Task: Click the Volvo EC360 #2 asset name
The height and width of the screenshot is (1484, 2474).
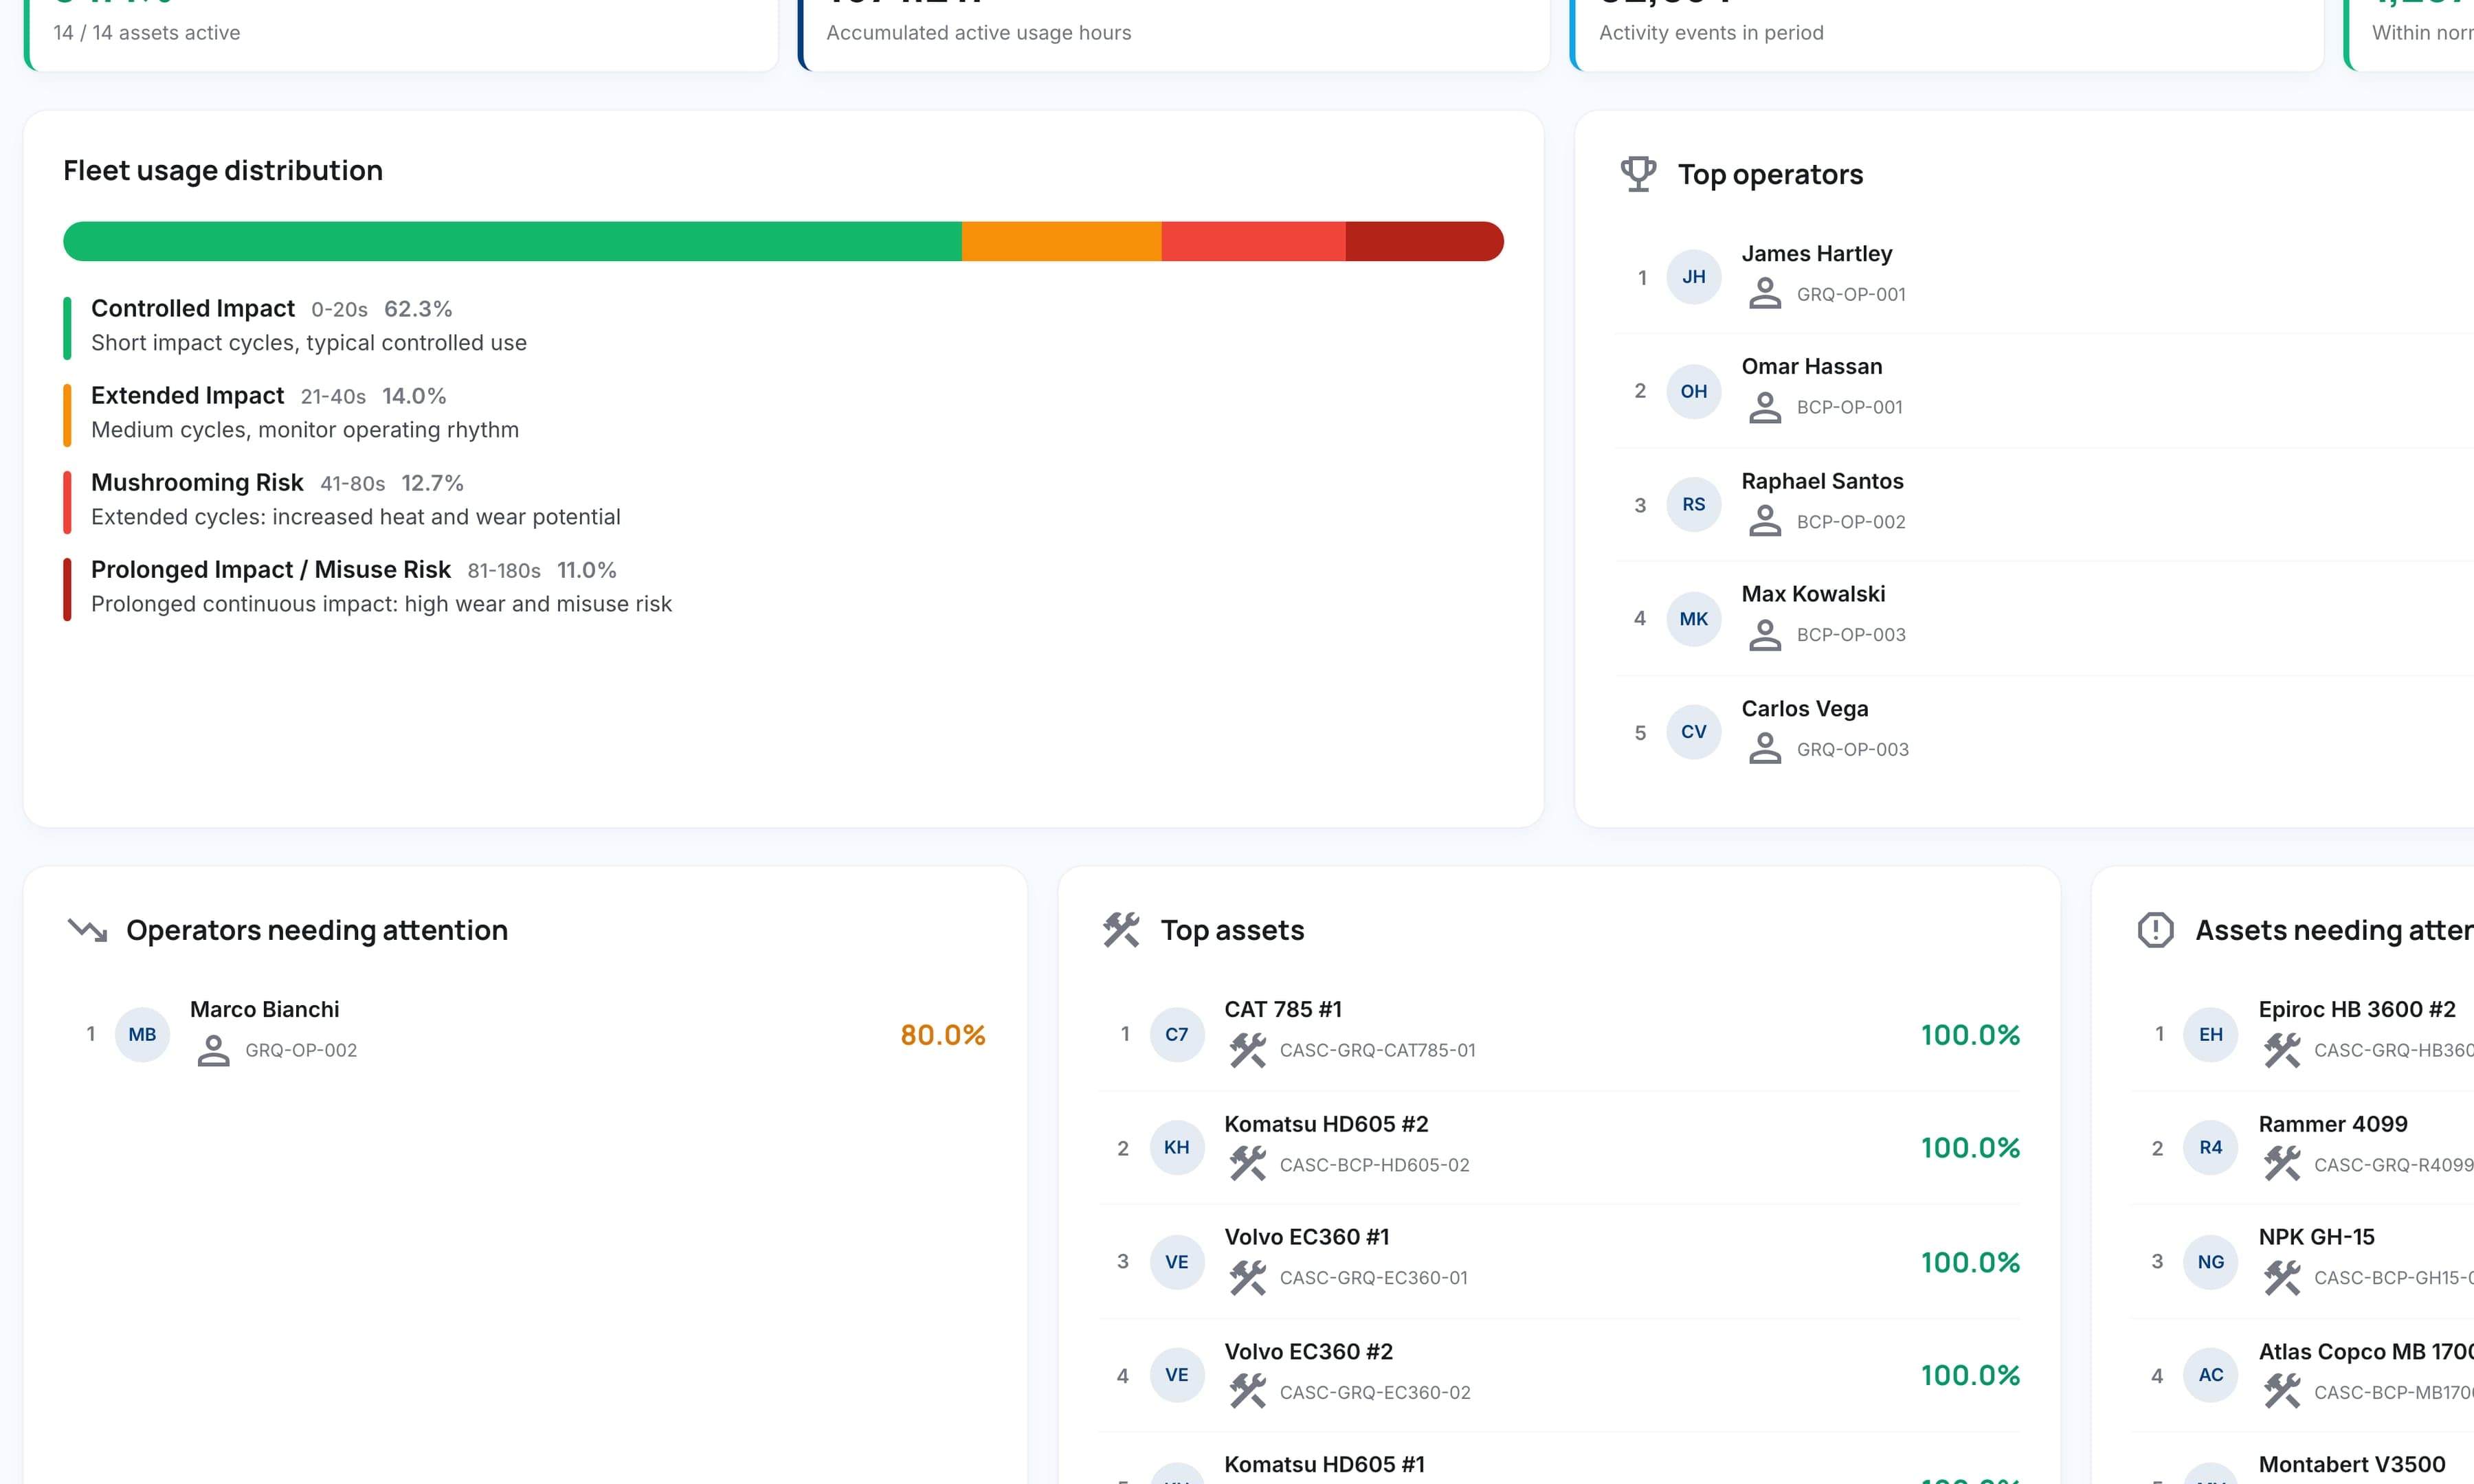Action: [1308, 1352]
